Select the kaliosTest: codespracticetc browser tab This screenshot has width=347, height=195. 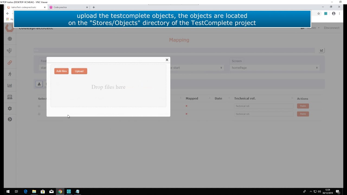tap(26, 7)
